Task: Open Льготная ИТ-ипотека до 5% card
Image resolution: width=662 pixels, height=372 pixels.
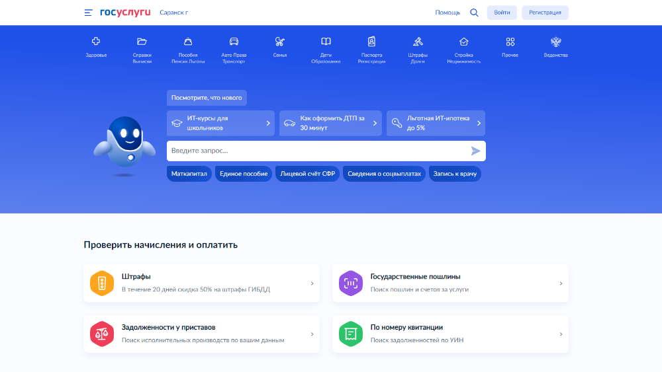Action: click(x=436, y=123)
